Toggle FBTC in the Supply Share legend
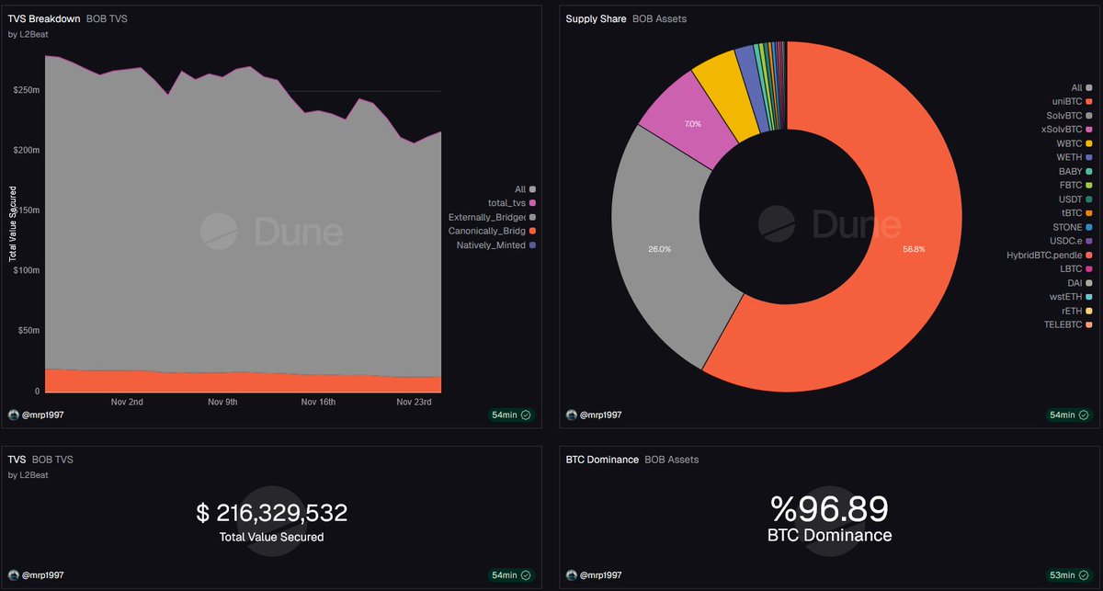 (1075, 187)
